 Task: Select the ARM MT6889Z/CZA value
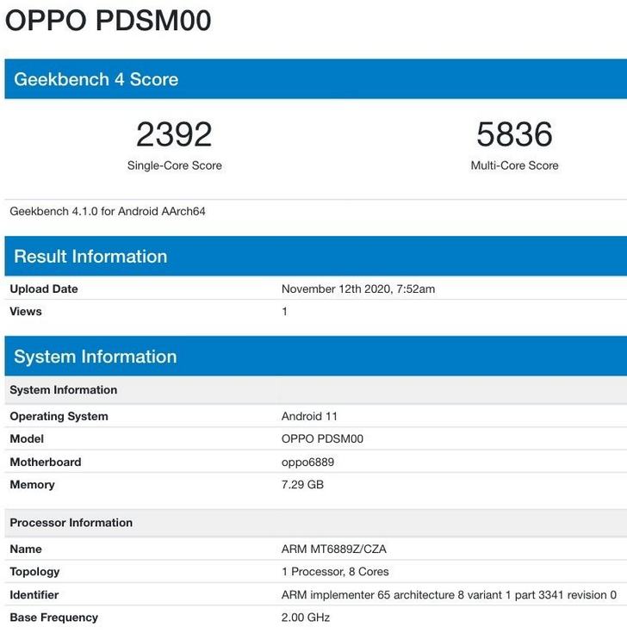[x=334, y=549]
